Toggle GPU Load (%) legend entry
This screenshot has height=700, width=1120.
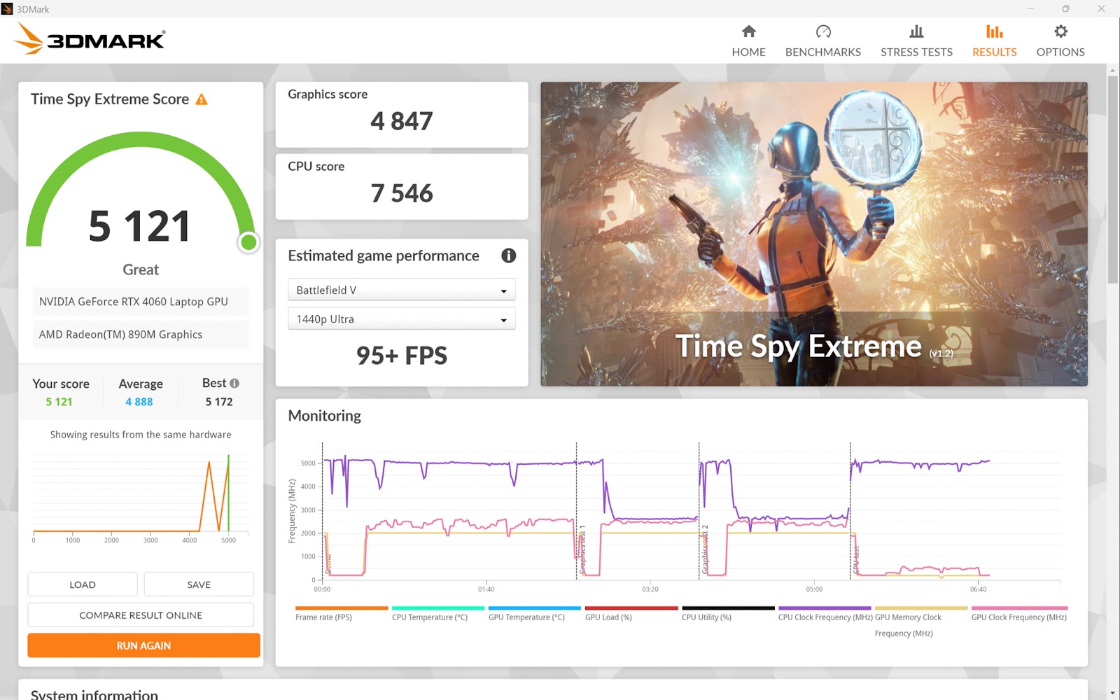click(x=631, y=614)
